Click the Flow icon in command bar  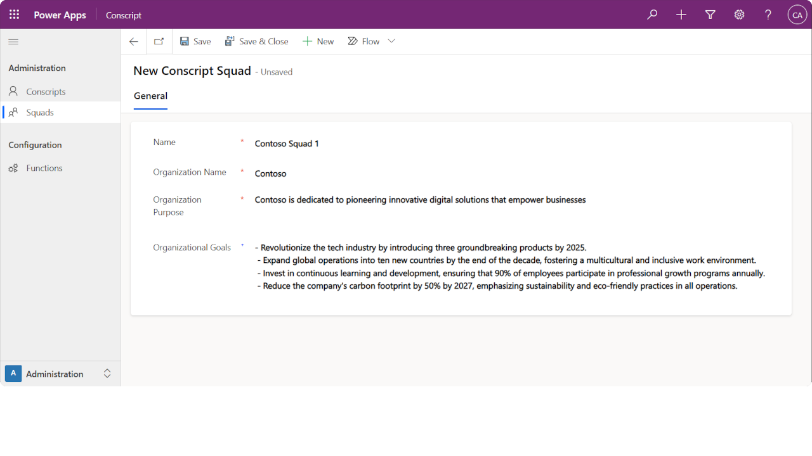(353, 41)
